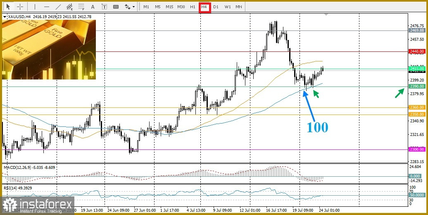
Task: Open the arrows tool dropdown
Action: [x=133, y=7]
